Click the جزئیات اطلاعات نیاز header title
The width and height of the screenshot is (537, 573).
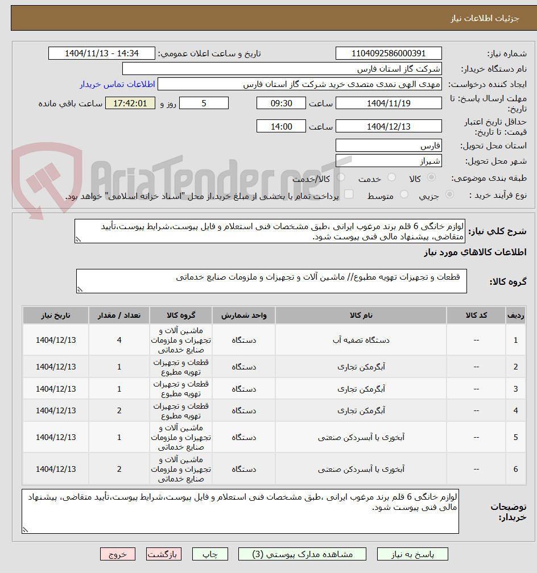pyautogui.click(x=484, y=18)
